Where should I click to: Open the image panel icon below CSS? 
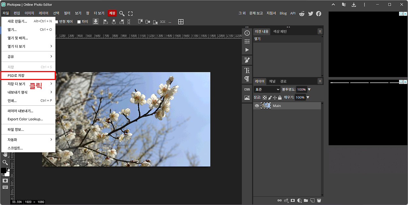pos(247,98)
